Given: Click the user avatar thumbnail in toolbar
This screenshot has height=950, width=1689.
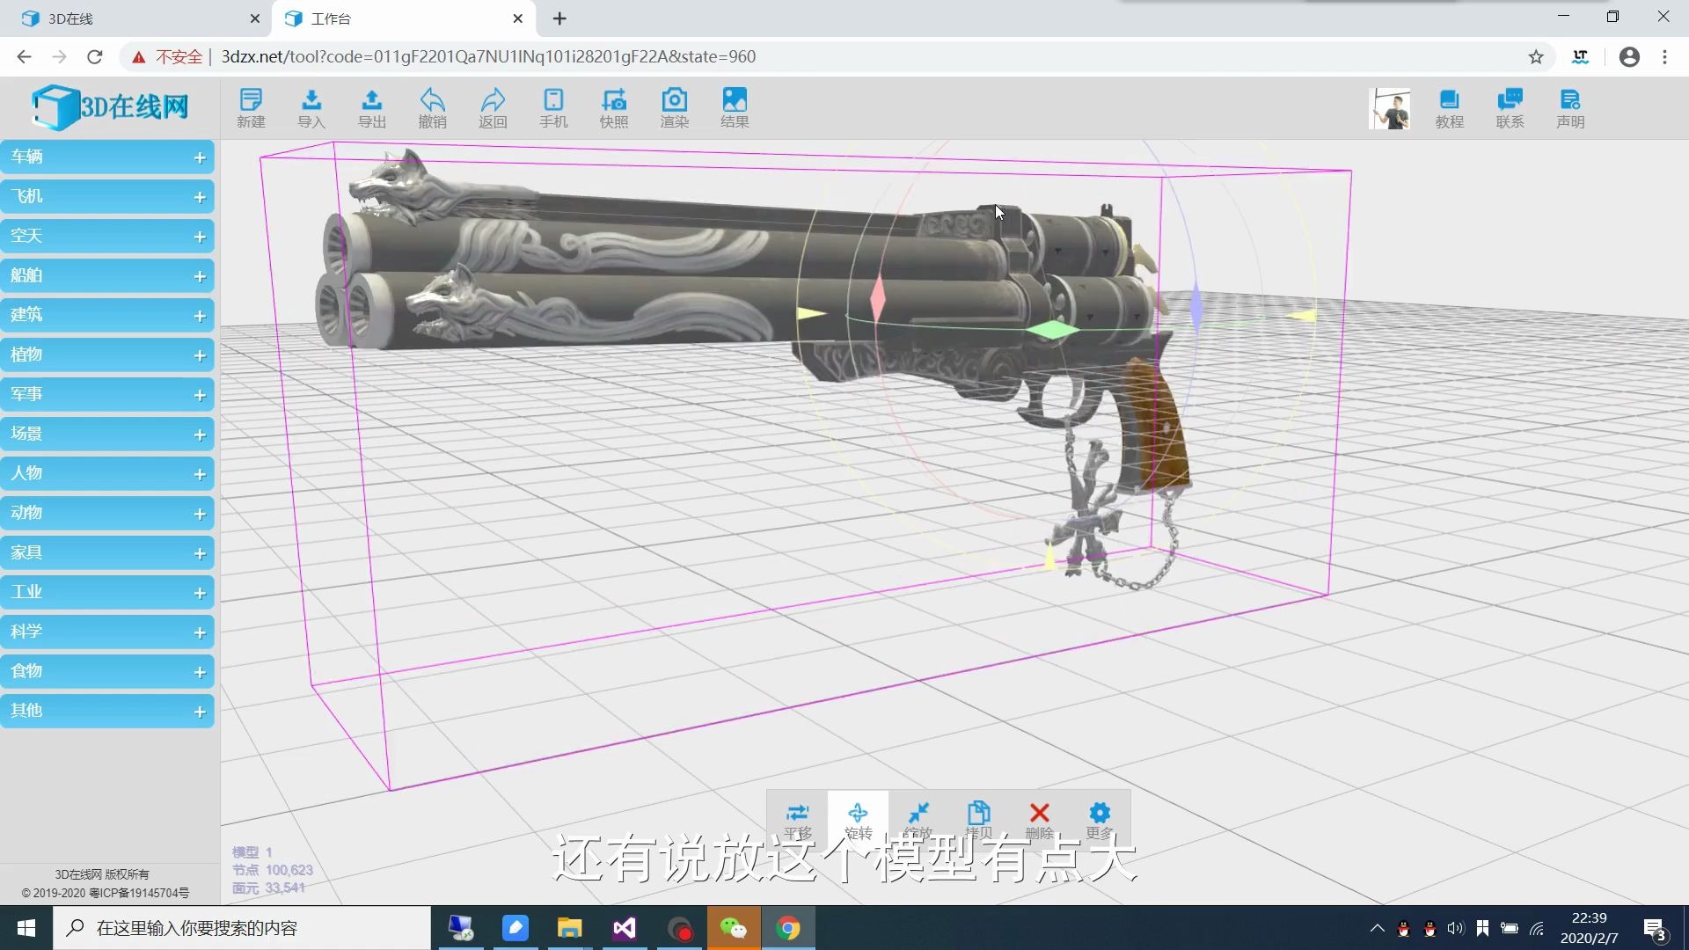Looking at the screenshot, I should [x=1390, y=109].
